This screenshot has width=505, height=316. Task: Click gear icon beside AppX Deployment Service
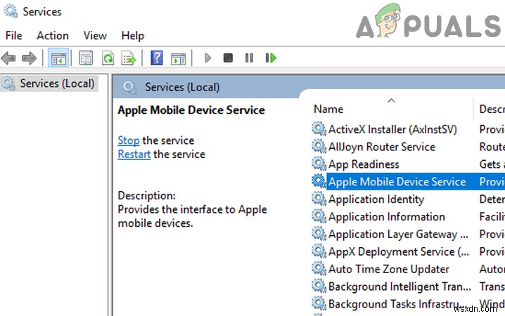pyautogui.click(x=319, y=251)
